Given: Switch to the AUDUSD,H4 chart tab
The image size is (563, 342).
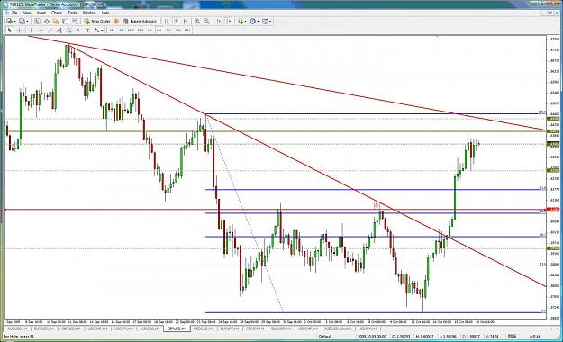Looking at the screenshot, I should tap(17, 328).
